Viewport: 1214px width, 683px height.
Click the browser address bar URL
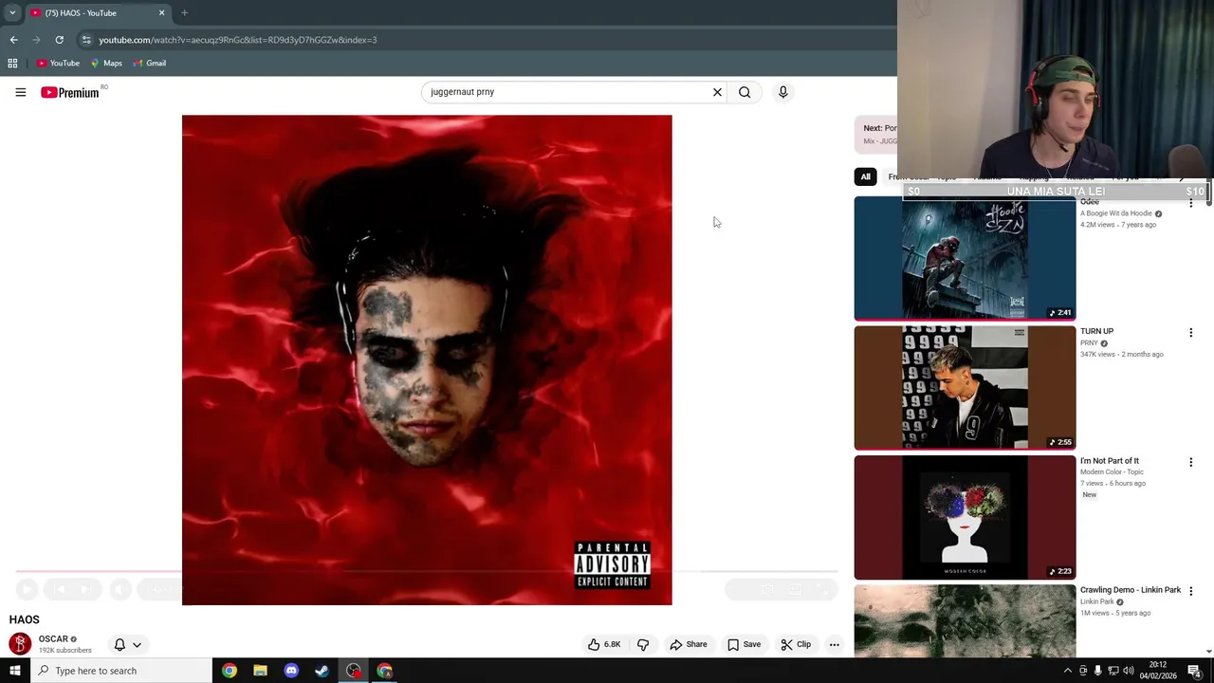[x=237, y=40]
